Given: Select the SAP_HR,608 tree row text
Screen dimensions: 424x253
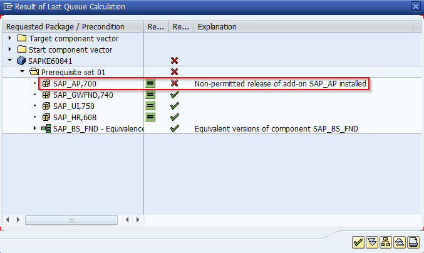Looking at the screenshot, I should coord(75,118).
